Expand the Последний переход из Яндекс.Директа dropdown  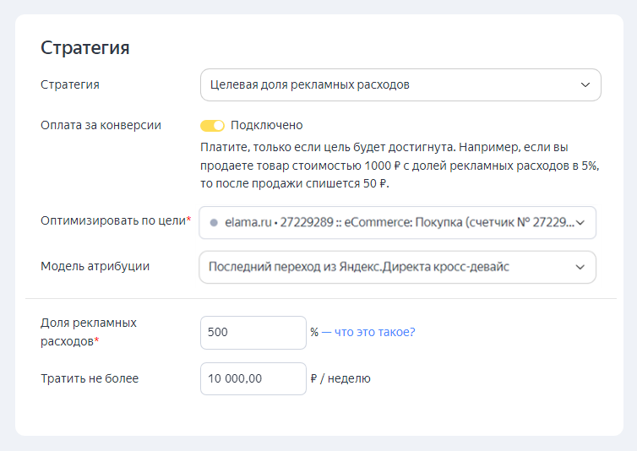point(389,267)
